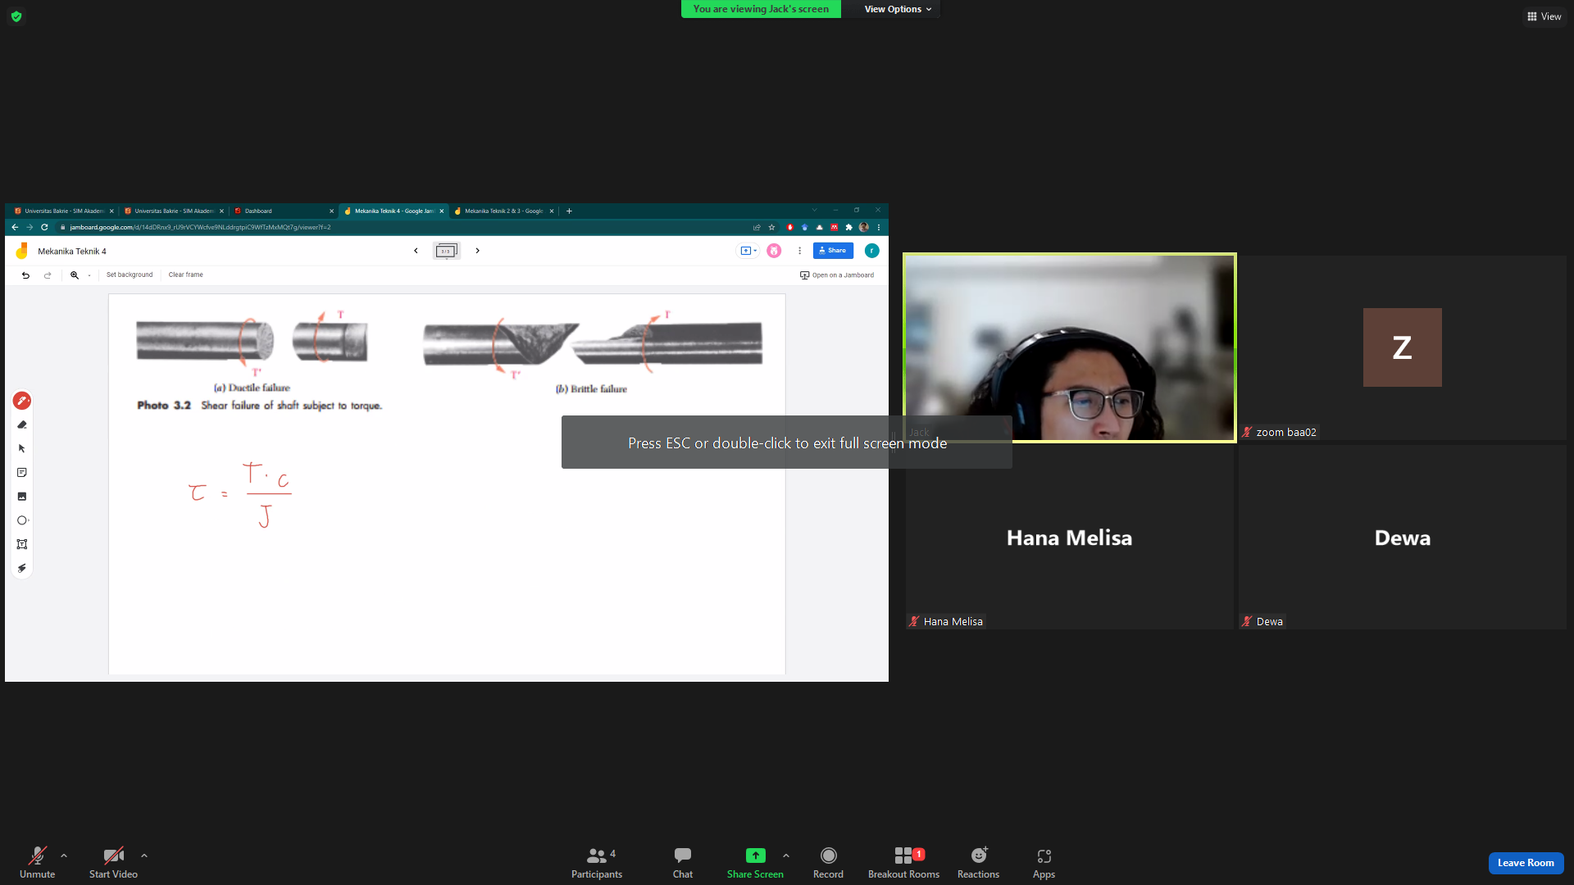Open a new browser tab

(x=569, y=211)
